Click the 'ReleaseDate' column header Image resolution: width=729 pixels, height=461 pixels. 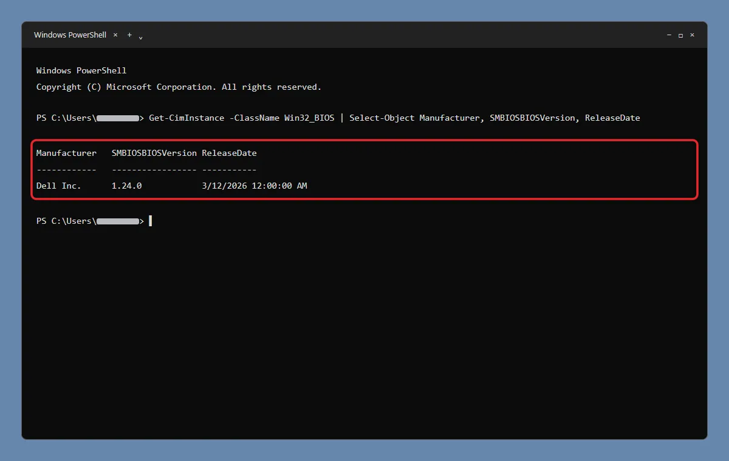tap(230, 153)
